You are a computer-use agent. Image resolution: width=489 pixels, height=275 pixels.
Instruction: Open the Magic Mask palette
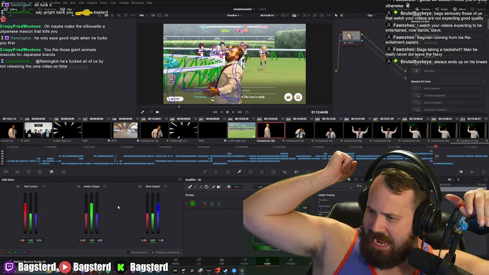(x=274, y=172)
